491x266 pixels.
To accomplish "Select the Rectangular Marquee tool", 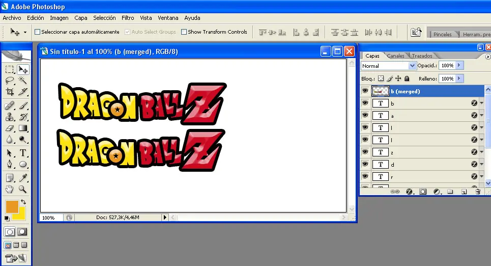I will pos(10,69).
